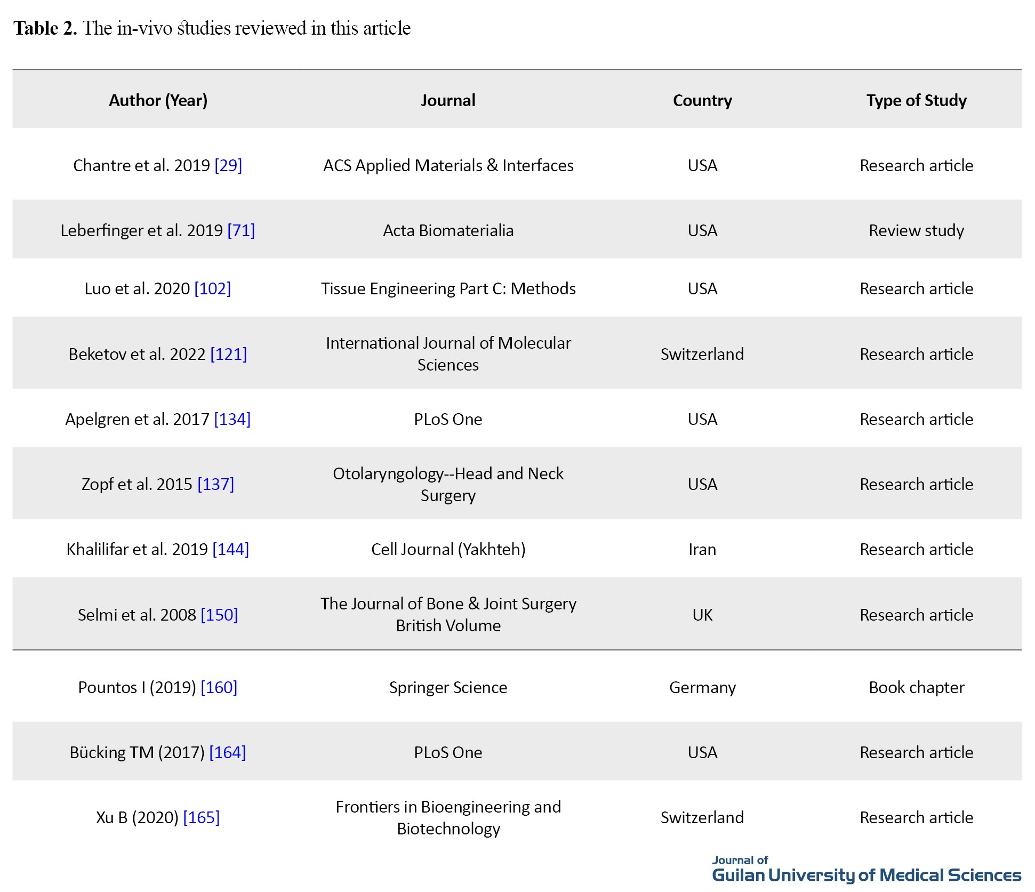The height and width of the screenshot is (892, 1035).
Task: Open citation link [71] for Leberfinger
Action: point(241,230)
